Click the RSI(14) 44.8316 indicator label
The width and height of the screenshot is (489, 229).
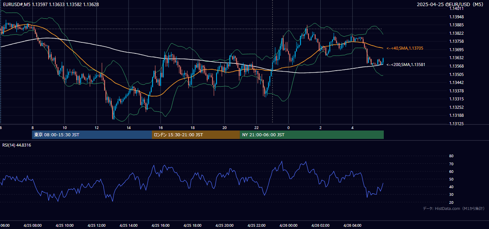(16, 145)
